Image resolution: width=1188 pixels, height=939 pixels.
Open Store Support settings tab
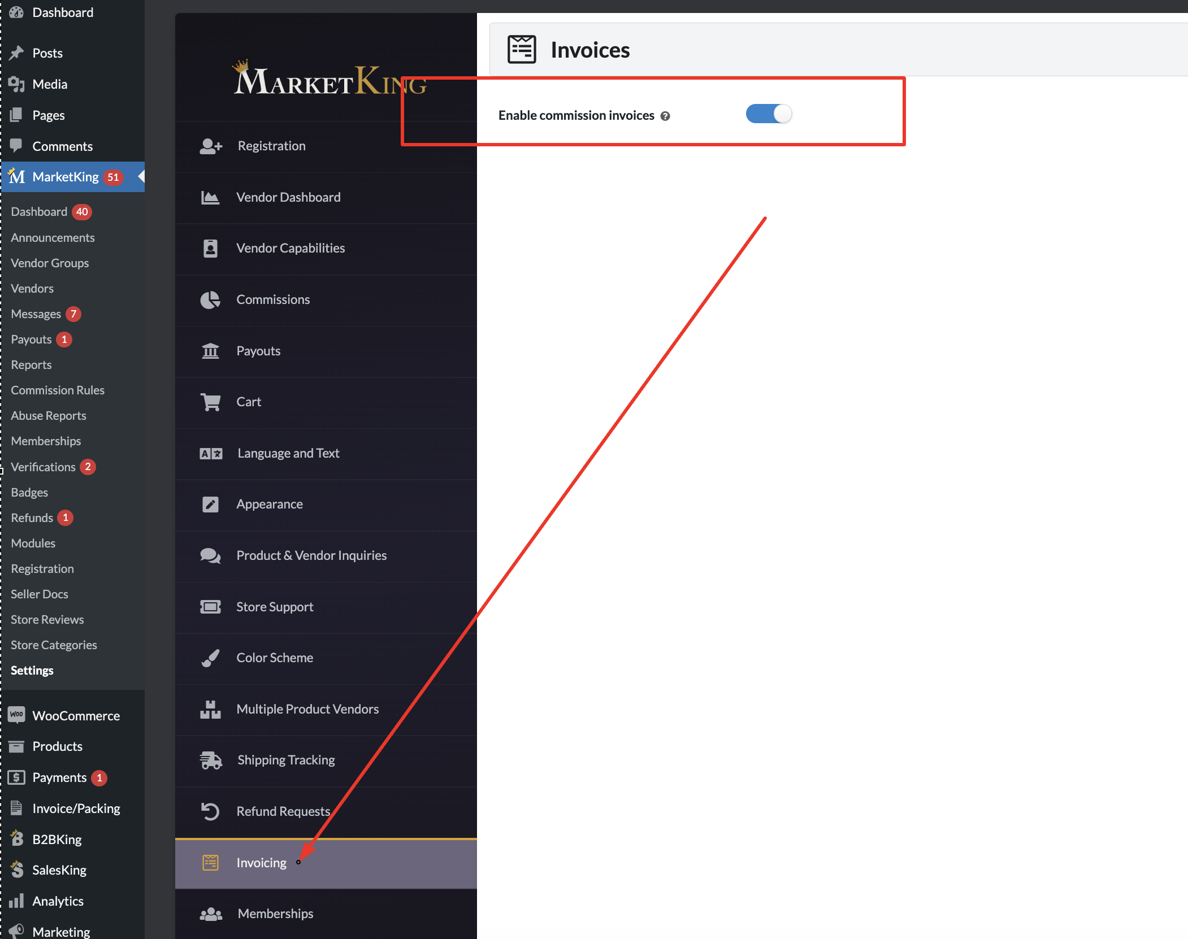(326, 607)
